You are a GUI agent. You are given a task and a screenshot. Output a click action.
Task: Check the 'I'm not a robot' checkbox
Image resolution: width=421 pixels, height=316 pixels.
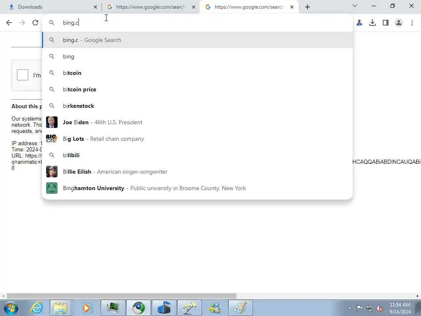(x=23, y=75)
